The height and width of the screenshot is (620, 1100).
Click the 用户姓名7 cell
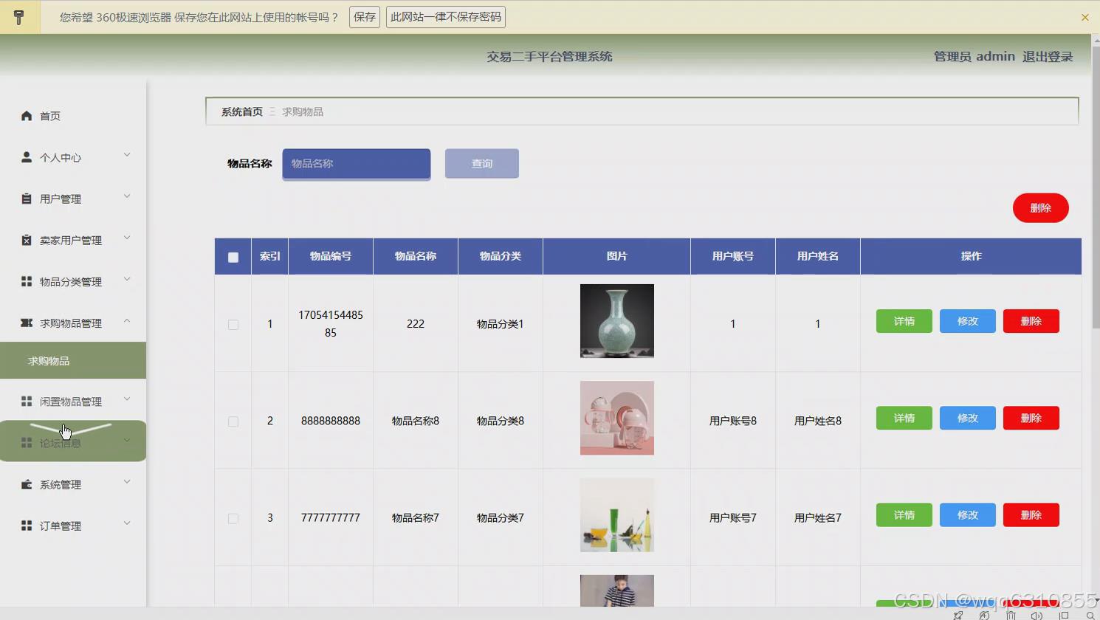click(x=818, y=517)
